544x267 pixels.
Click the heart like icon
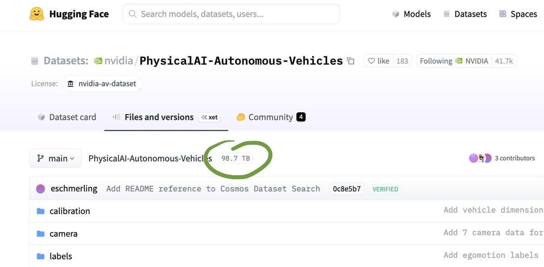tap(371, 61)
